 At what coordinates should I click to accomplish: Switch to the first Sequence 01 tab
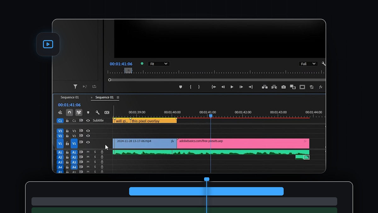coord(70,97)
